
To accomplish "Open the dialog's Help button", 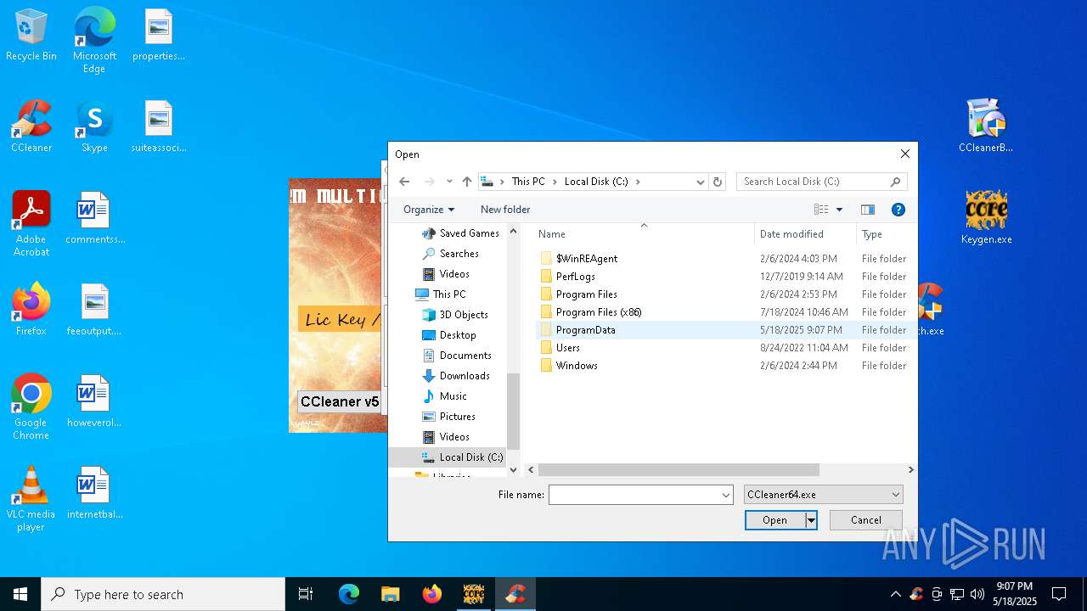I will tap(898, 210).
